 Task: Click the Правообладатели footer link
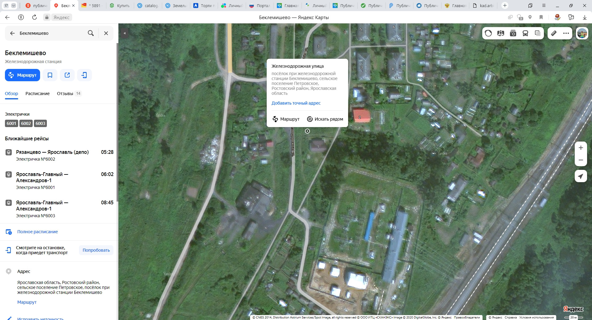(467, 318)
